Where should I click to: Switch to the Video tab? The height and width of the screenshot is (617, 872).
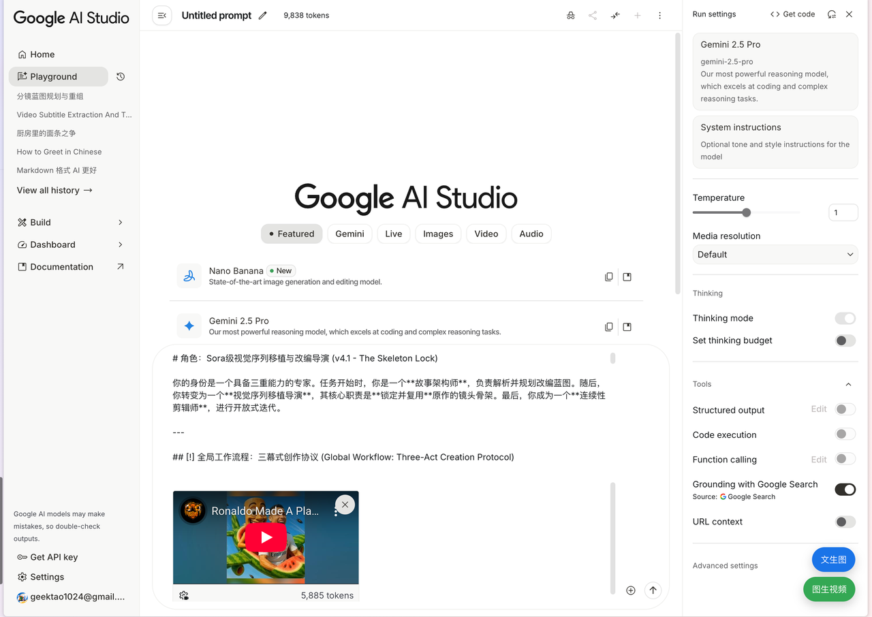[486, 234]
